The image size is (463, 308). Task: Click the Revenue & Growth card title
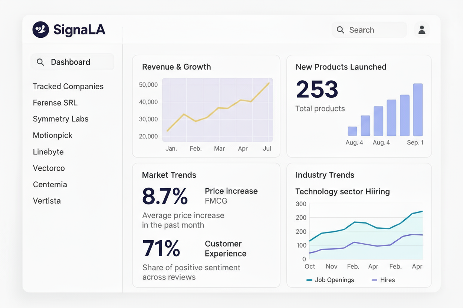(176, 67)
